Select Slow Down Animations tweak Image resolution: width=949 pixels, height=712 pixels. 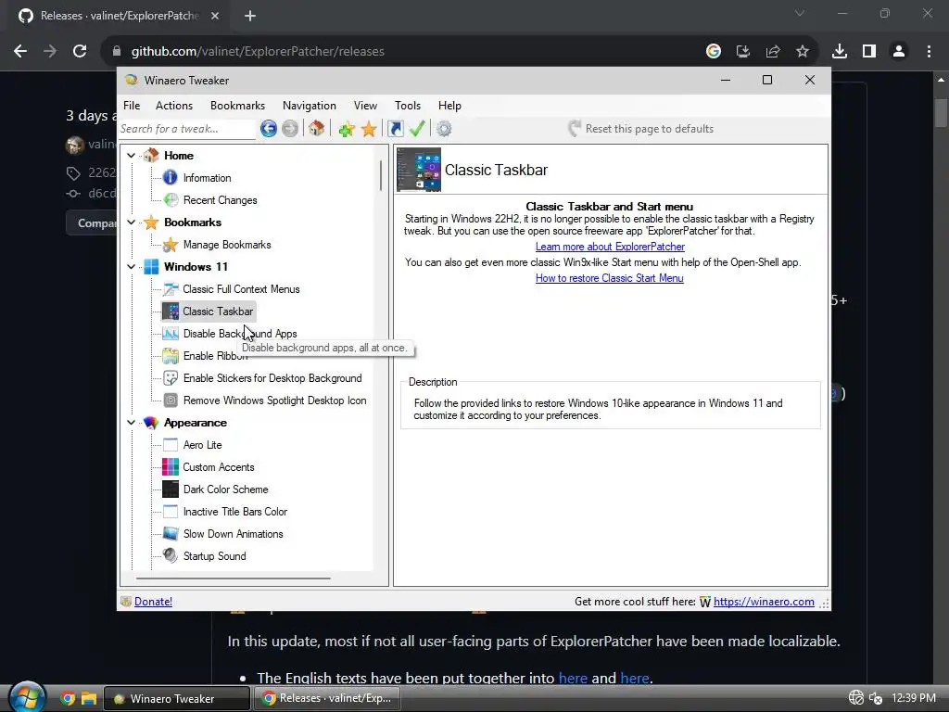click(x=233, y=533)
